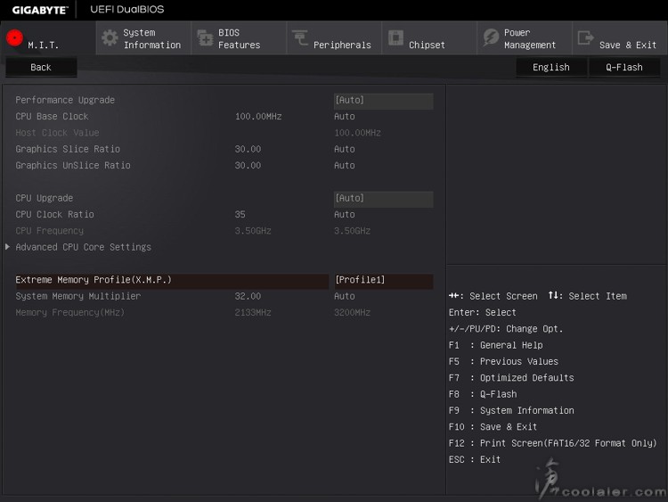The image size is (668, 502).
Task: Open Advanced CPU Core Settings submenu
Action: coord(84,247)
